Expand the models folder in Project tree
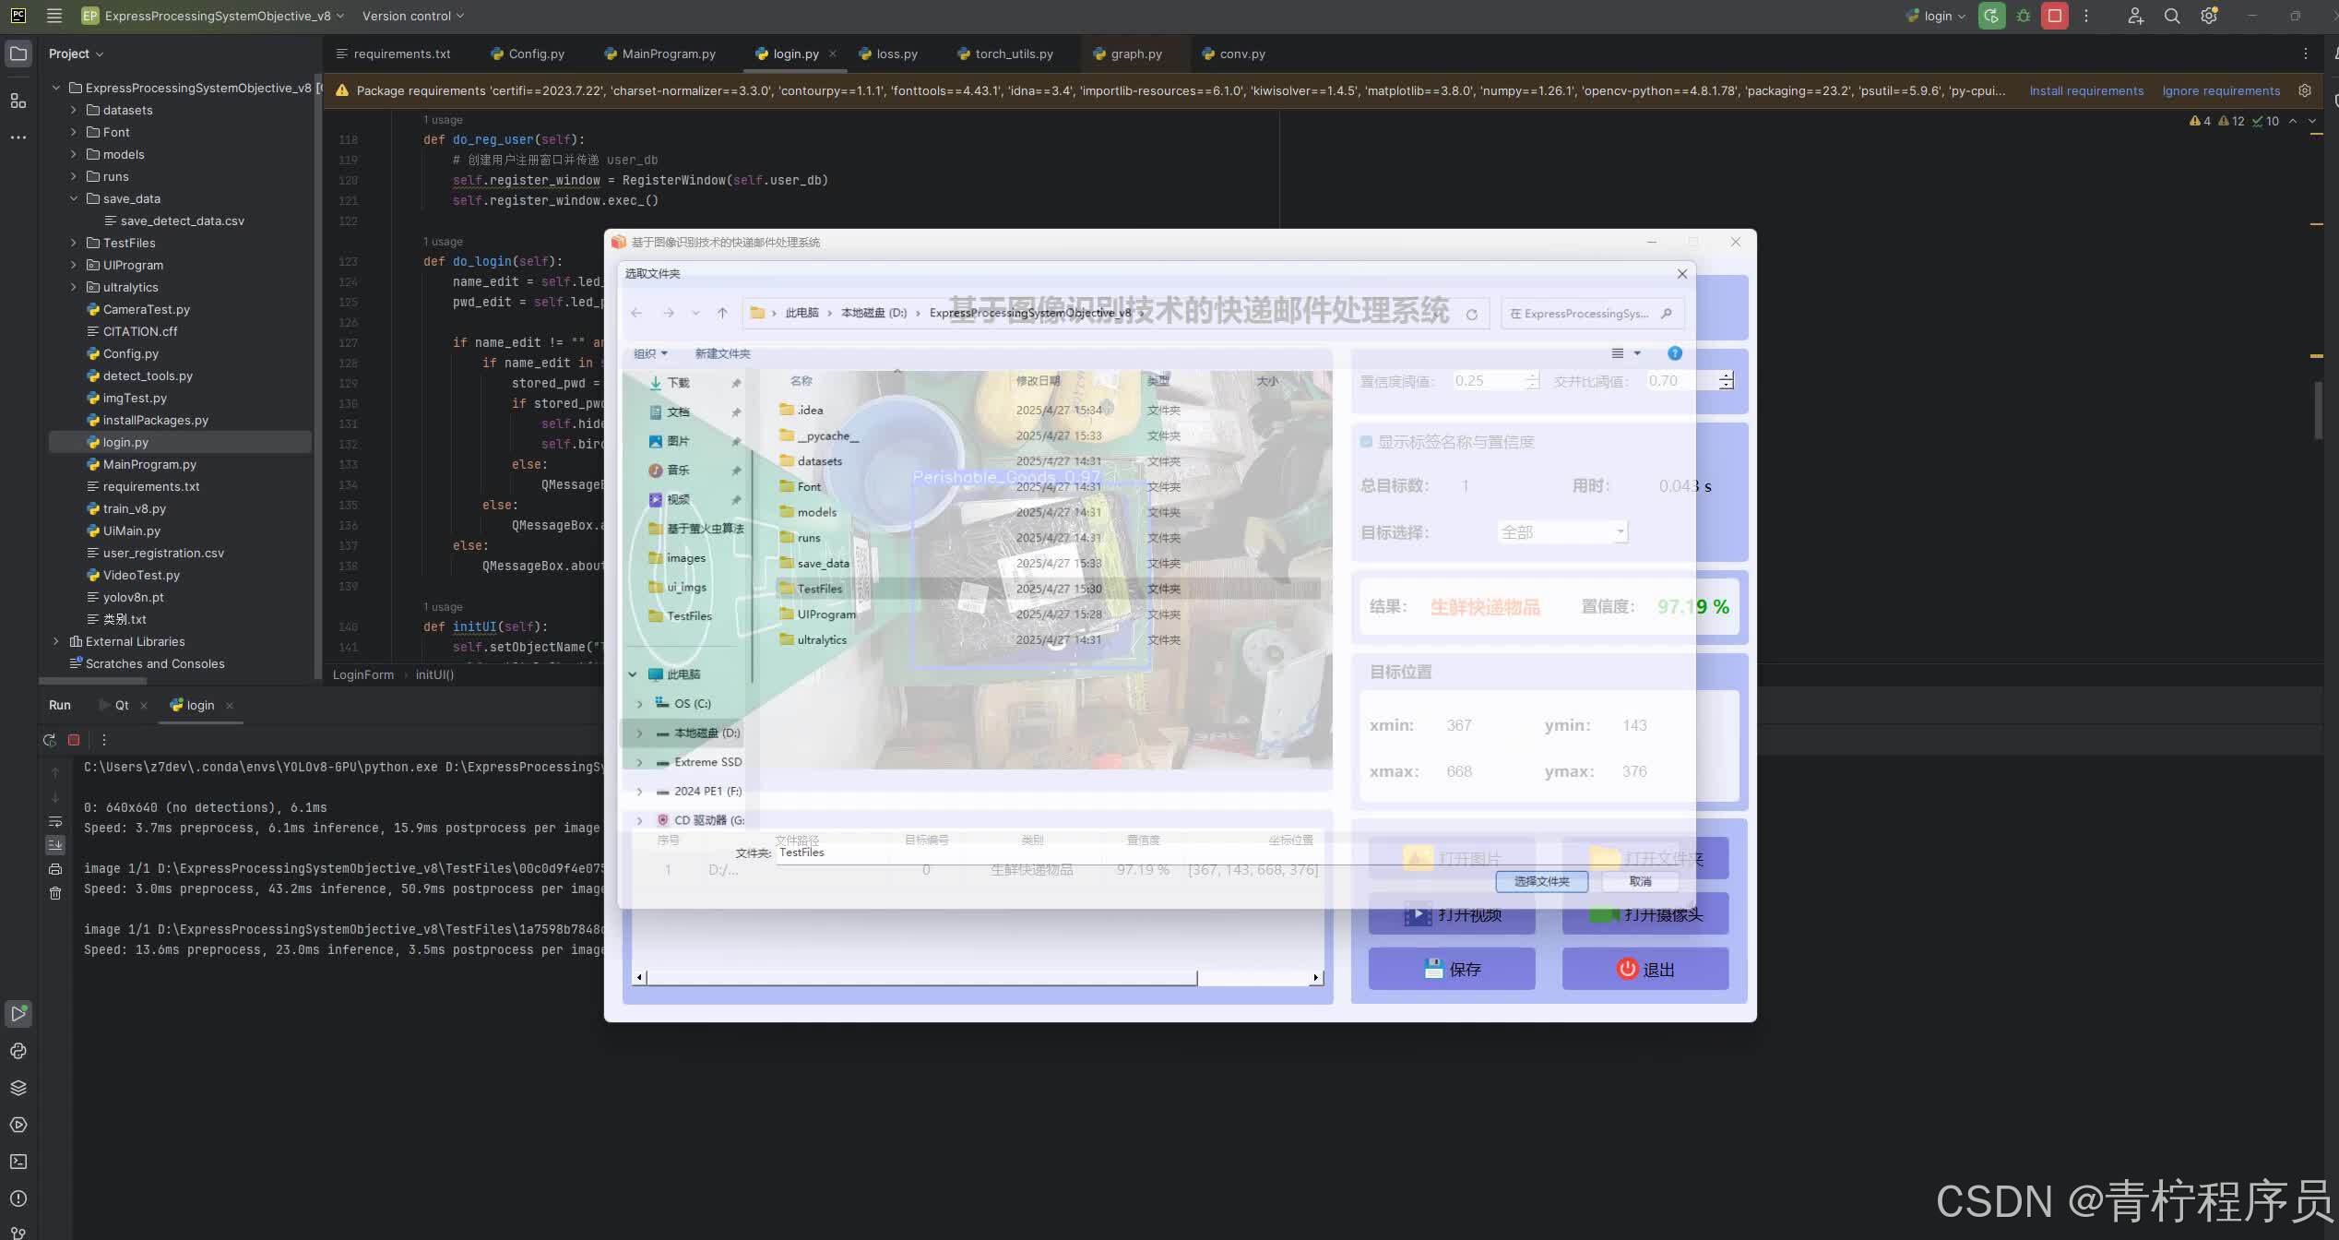This screenshot has width=2339, height=1240. [x=74, y=154]
